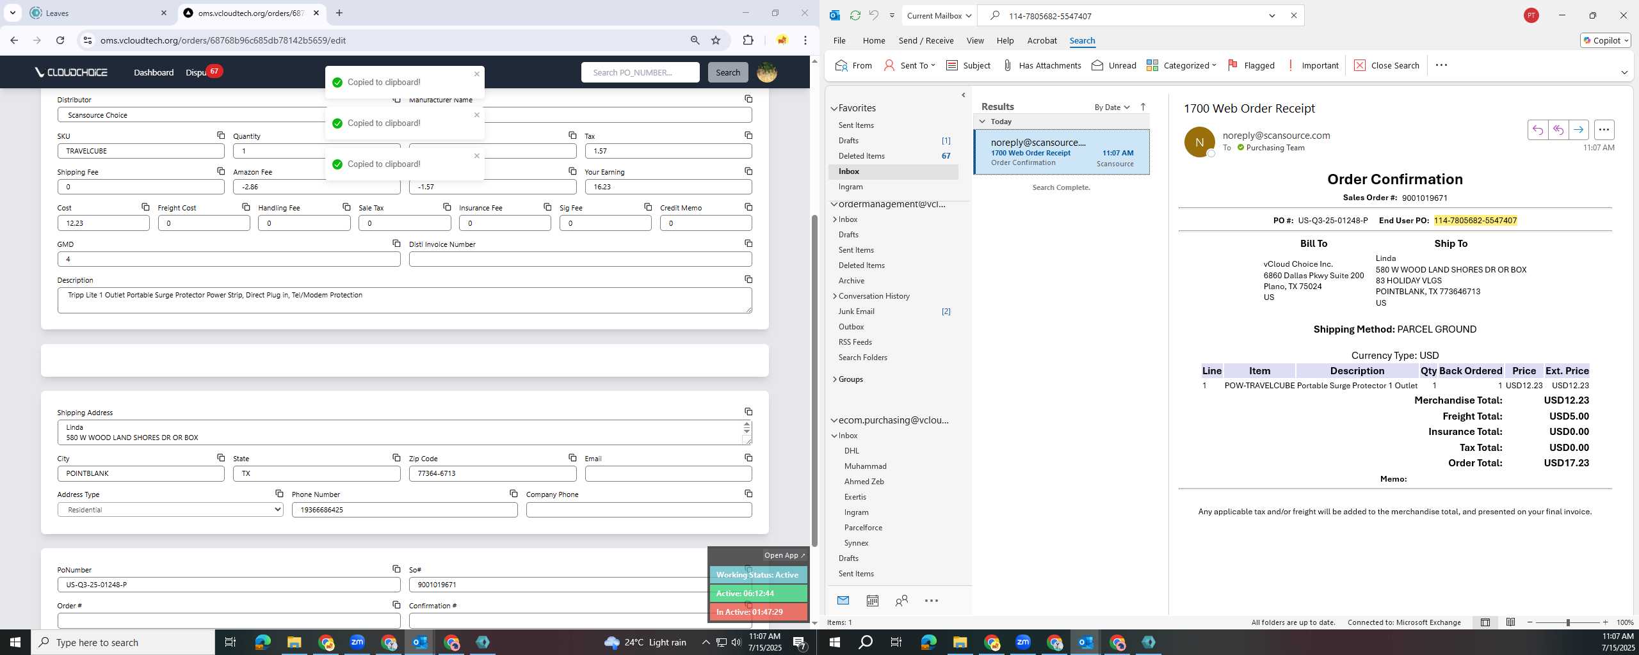Switch to the Leaves browser tab
Screen dimensions: 1639x655
(x=99, y=13)
